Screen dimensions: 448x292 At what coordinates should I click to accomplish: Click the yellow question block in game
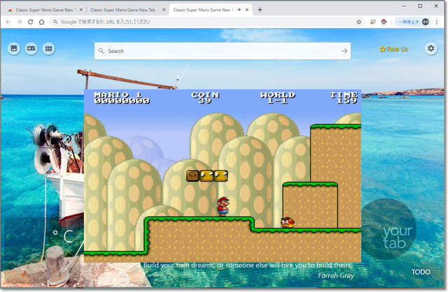point(206,176)
